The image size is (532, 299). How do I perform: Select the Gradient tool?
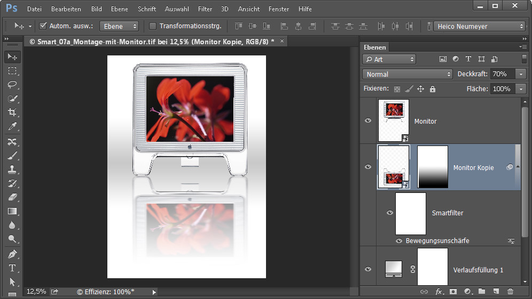point(12,211)
